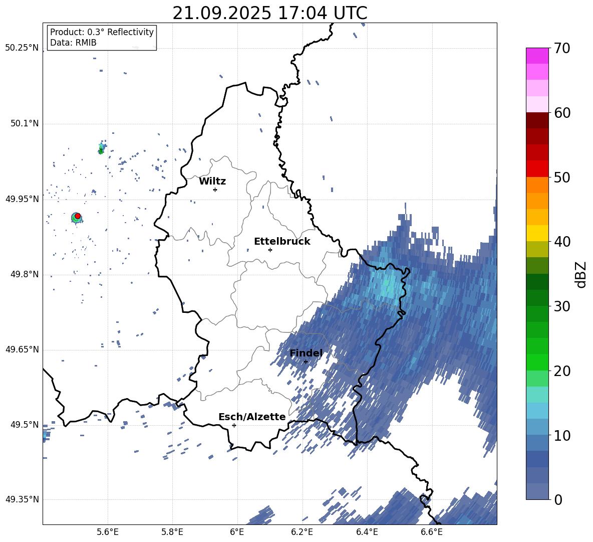Click the 50.1°N latitude label
Screen dimensions: 593x542
(x=25, y=123)
